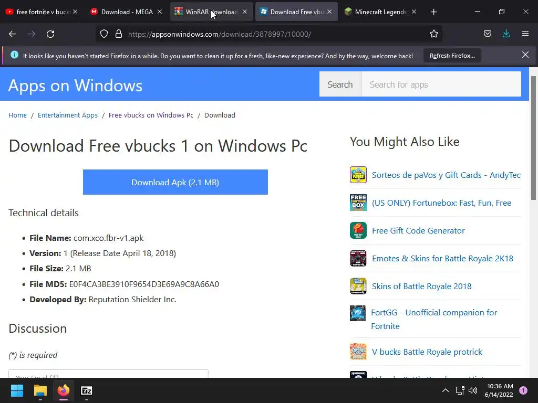Switch to Firefox in the taskbar
Image resolution: width=538 pixels, height=403 pixels.
[x=64, y=390]
